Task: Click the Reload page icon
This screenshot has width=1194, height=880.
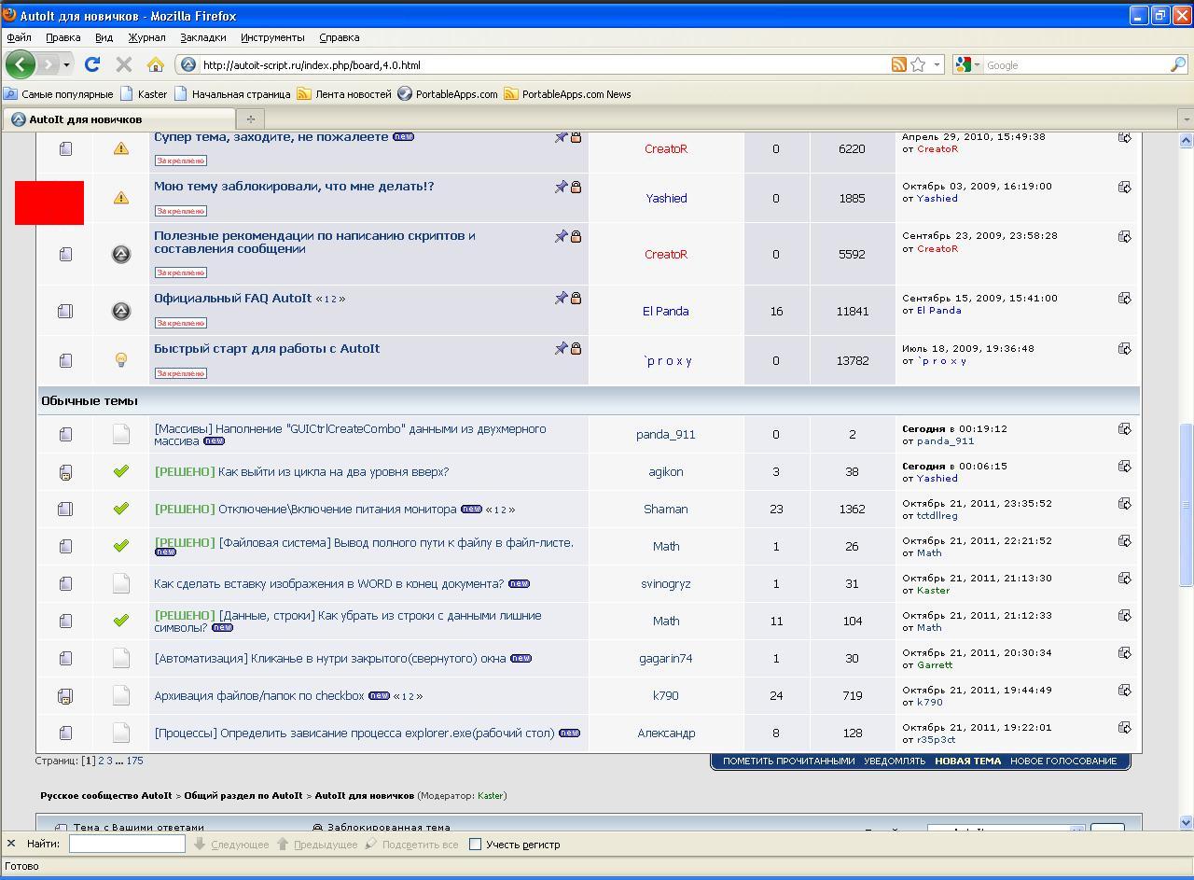Action: [91, 64]
